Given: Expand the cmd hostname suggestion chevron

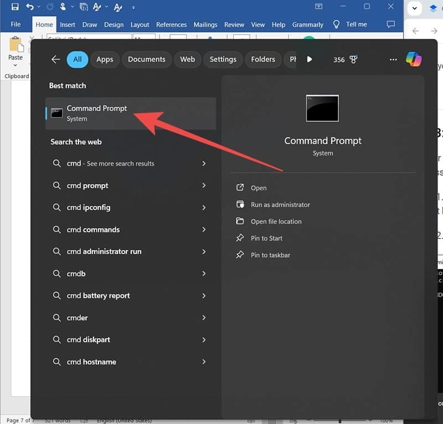Looking at the screenshot, I should click(x=204, y=362).
